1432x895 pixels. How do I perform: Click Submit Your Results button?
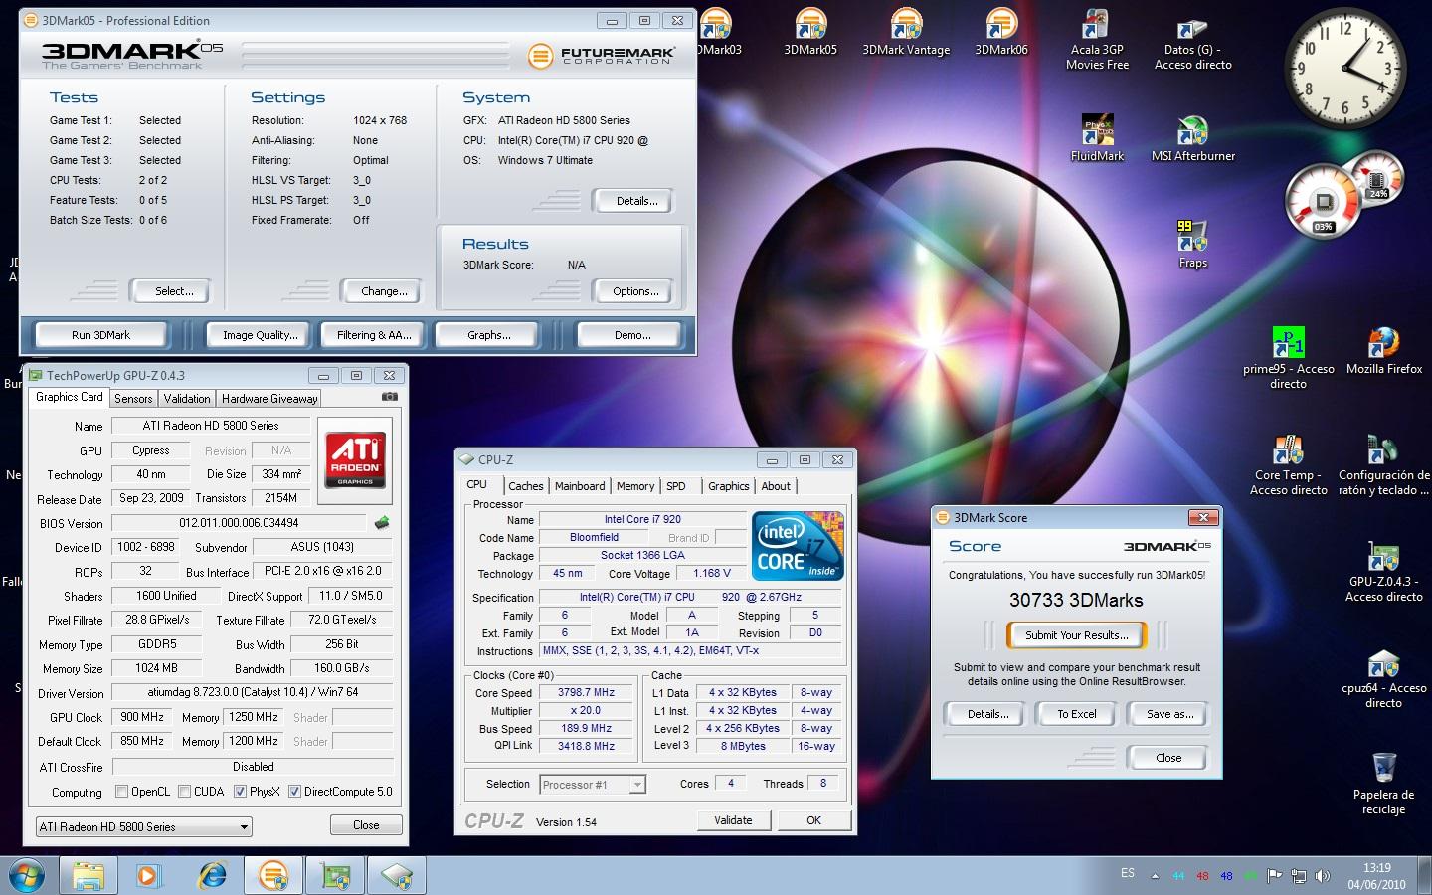(1076, 635)
